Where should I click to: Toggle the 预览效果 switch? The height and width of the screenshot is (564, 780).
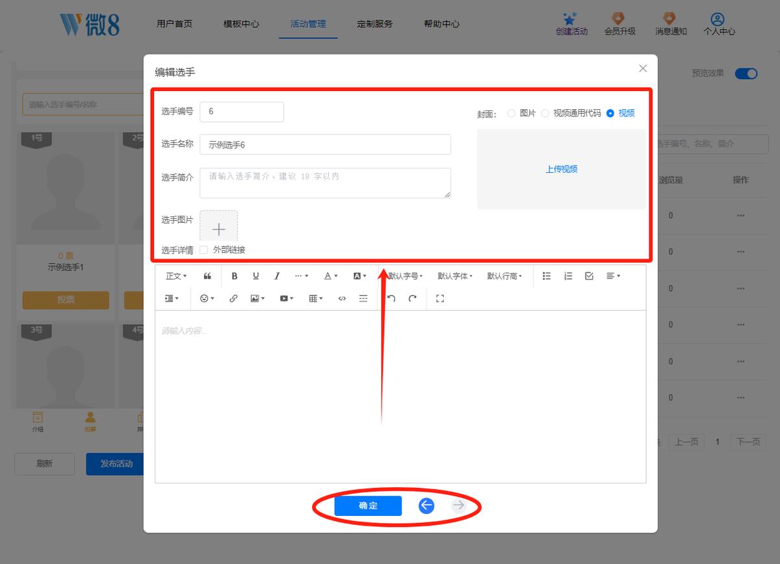click(746, 73)
